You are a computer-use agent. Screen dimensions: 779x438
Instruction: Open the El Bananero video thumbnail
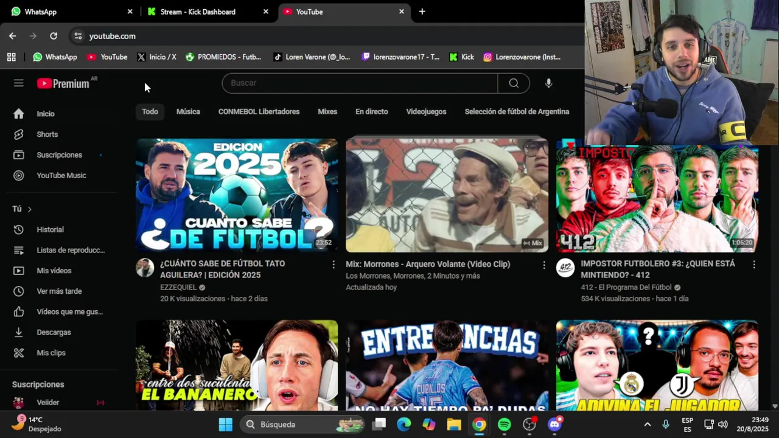[237, 365]
